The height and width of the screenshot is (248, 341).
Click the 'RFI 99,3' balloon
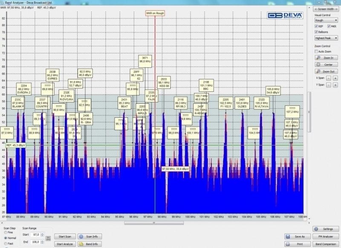[x=180, y=103]
